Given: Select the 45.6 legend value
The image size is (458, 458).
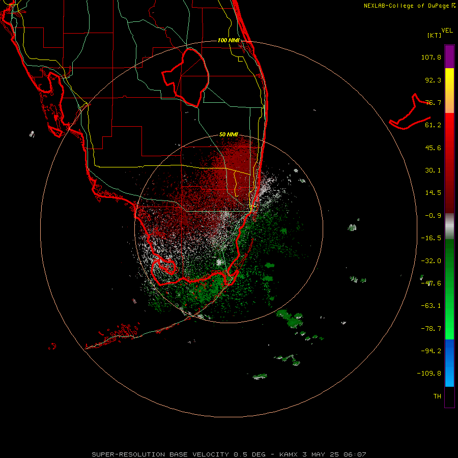Looking at the screenshot, I should click(433, 148).
